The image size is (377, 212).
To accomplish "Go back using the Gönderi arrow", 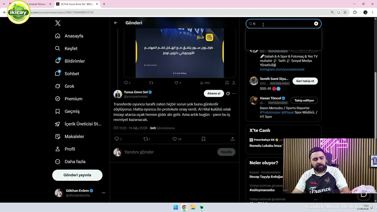I will tap(116, 23).
